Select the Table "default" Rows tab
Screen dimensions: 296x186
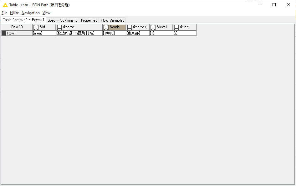tap(23, 20)
